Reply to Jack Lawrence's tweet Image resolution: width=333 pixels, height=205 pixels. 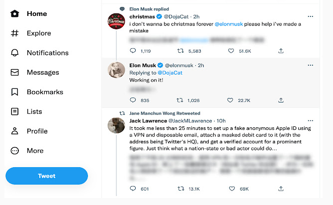click(x=133, y=189)
